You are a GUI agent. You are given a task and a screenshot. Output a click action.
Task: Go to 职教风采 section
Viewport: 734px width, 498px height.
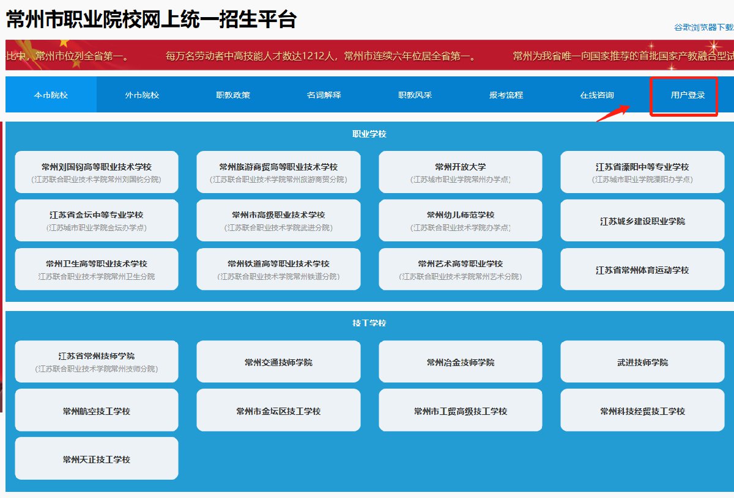[x=415, y=95]
